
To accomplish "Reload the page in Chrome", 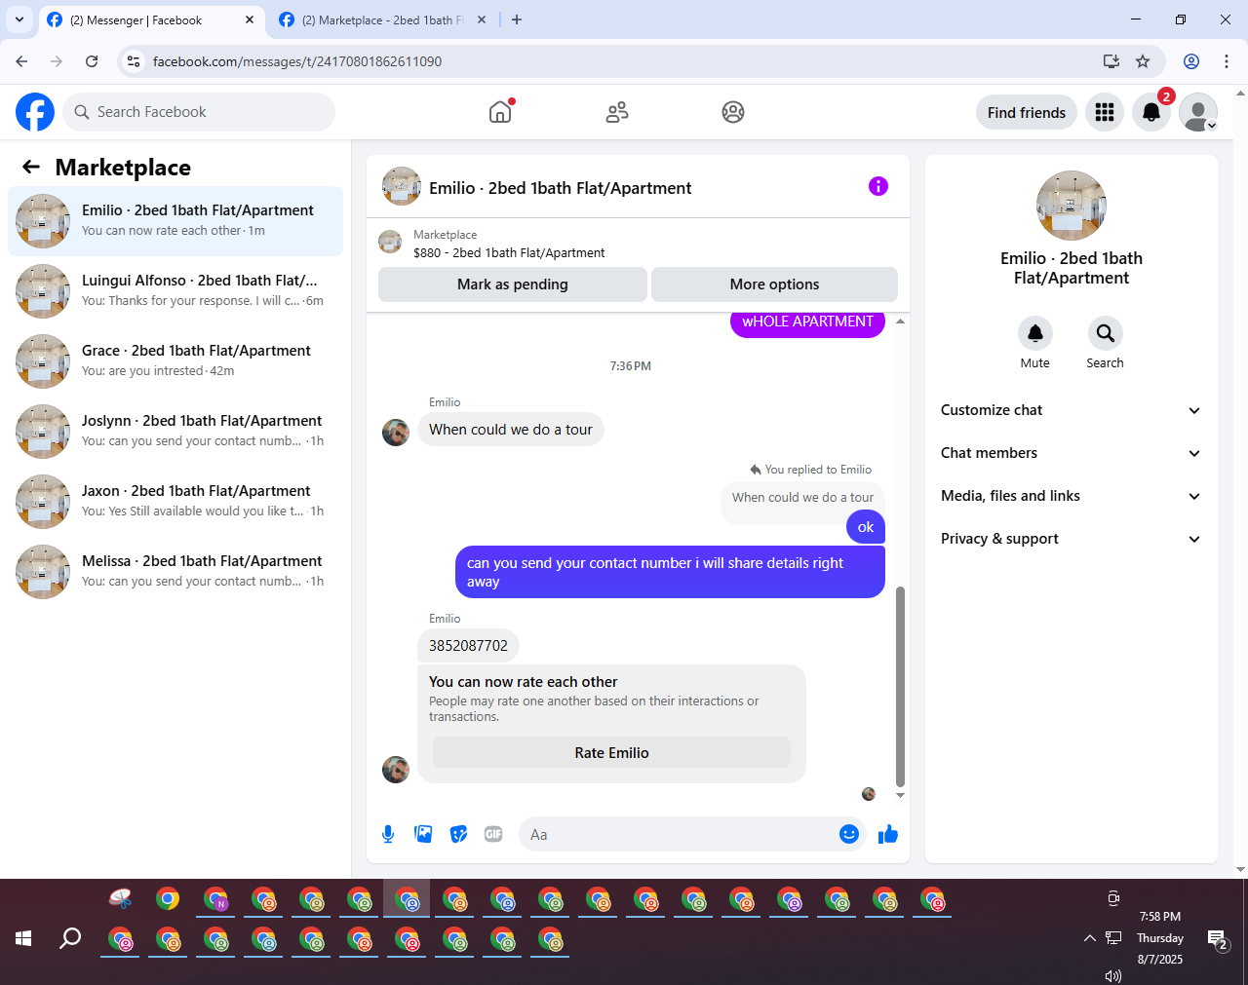I will [92, 61].
